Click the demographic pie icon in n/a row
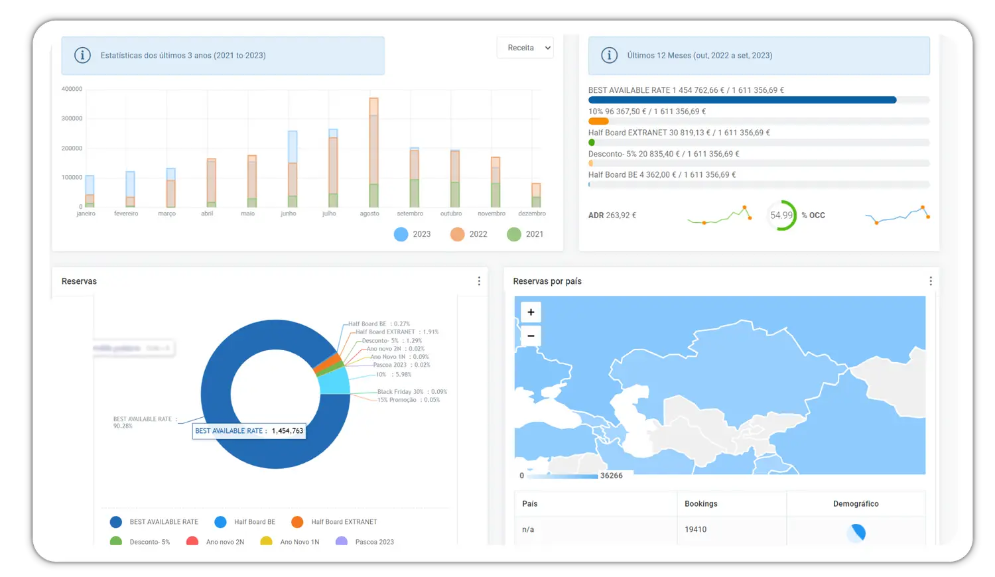This screenshot has height=577, width=995. point(856,532)
